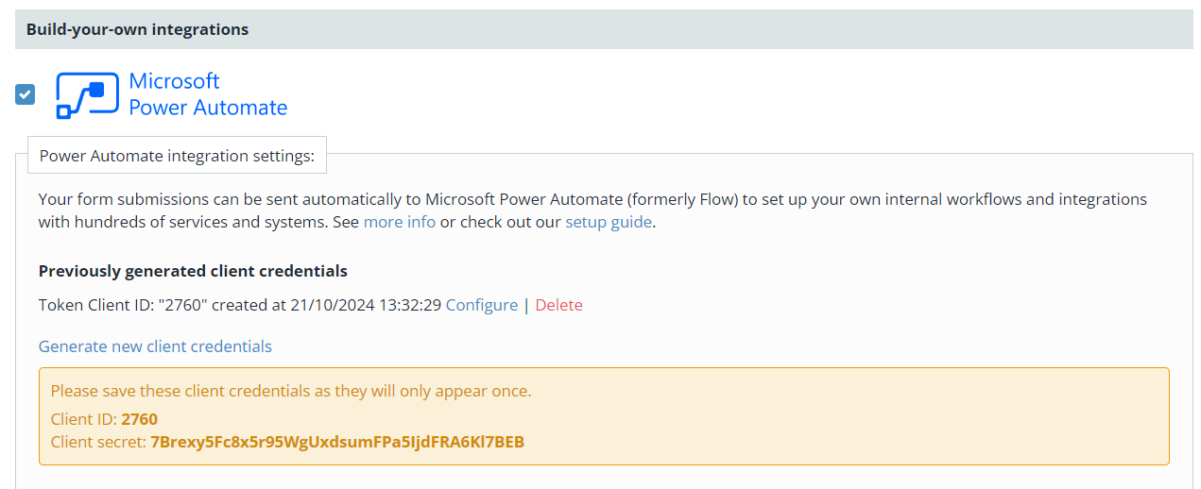The width and height of the screenshot is (1201, 489).
Task: Uncheck the Microsoft Power Automate integration checkbox
Action: (x=26, y=94)
